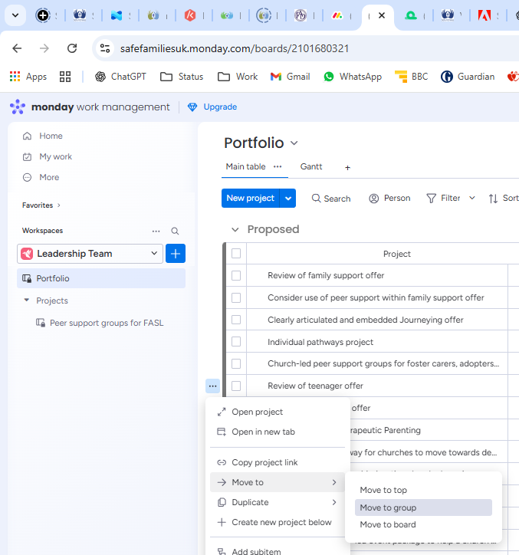Click the Home icon in the sidebar
The image size is (519, 555).
(x=28, y=136)
